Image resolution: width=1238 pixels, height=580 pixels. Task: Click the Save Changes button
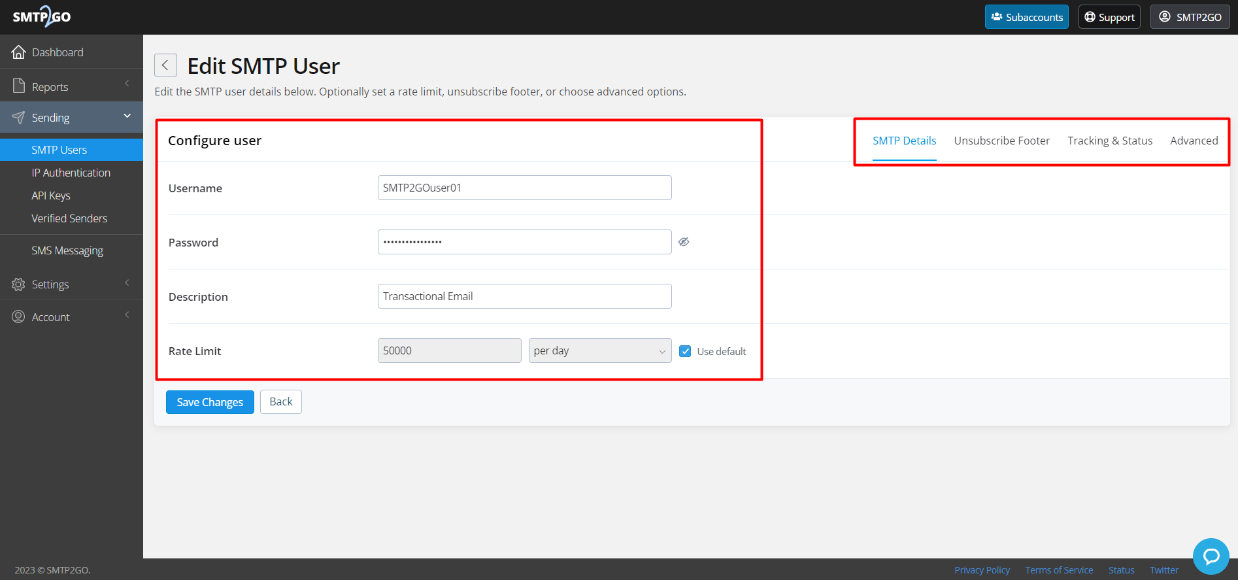(x=210, y=402)
